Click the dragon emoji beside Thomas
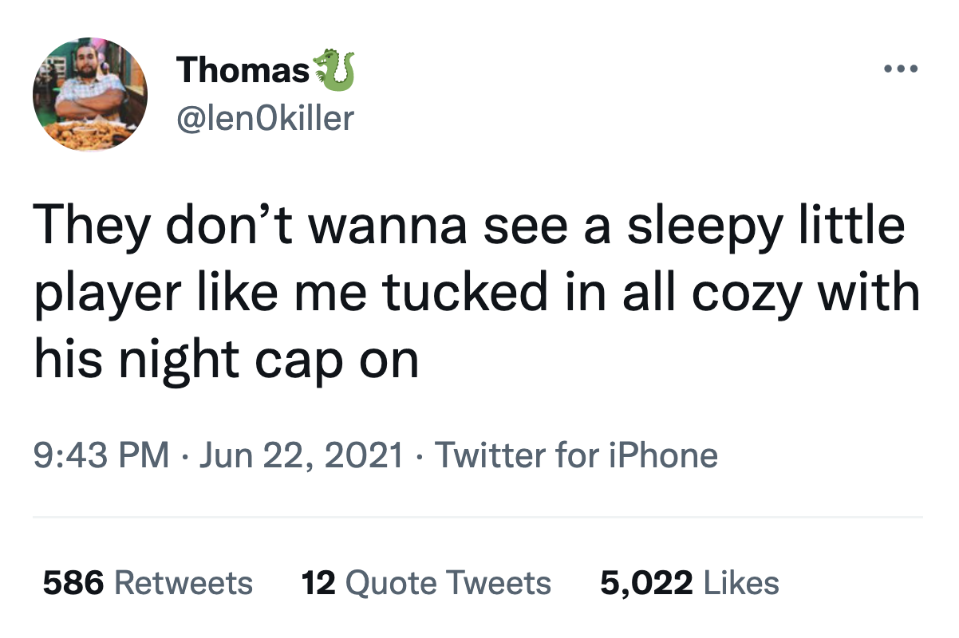This screenshot has height=638, width=959. [x=334, y=69]
